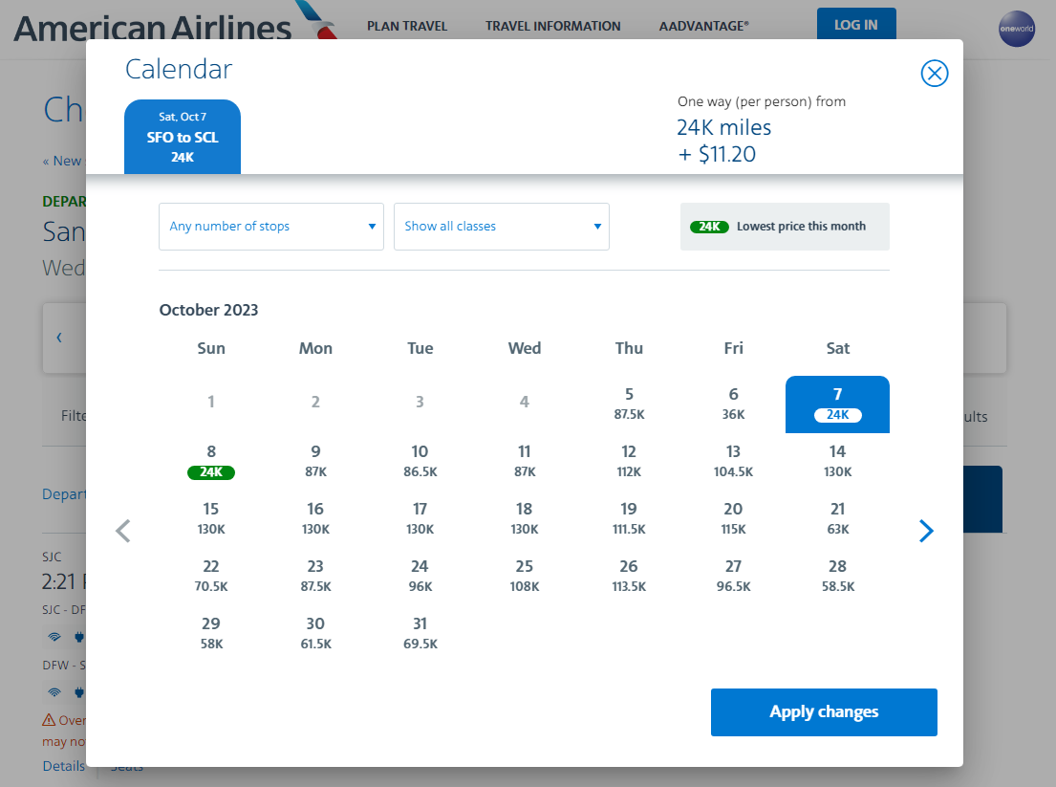Click the Apply changes button
The image size is (1056, 787).
tap(824, 712)
